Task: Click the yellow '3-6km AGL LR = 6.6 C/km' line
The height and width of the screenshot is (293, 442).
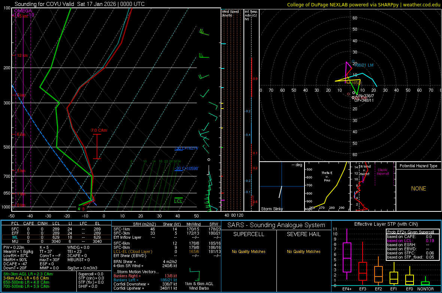Action: 26,278
